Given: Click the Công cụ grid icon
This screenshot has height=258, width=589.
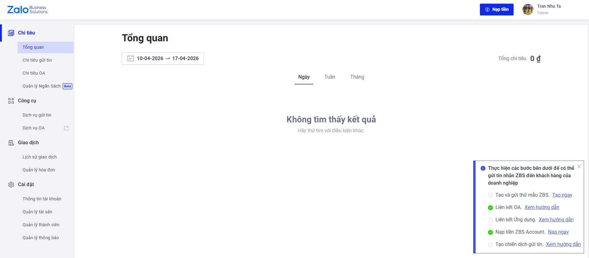Looking at the screenshot, I should [11, 101].
